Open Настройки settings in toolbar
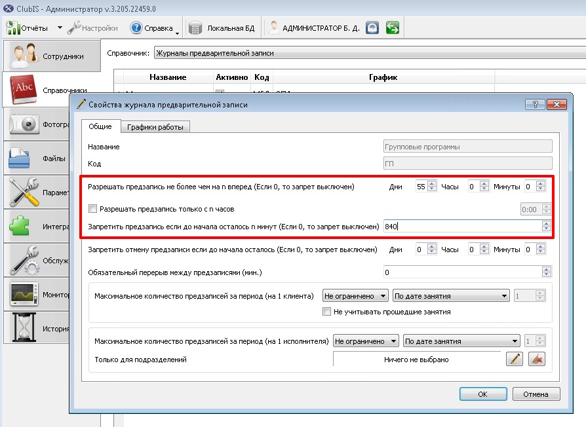 point(92,28)
